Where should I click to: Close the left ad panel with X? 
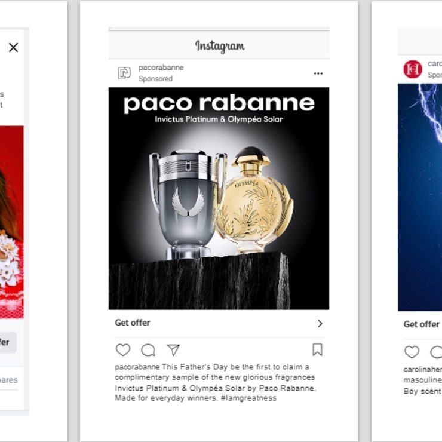point(13,47)
